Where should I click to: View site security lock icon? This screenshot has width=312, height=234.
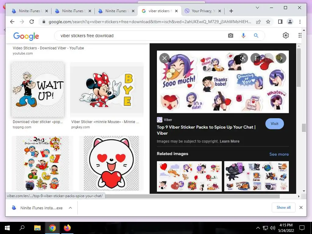(44, 22)
